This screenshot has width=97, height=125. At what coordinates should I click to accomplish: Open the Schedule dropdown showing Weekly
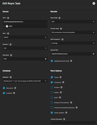tap(25, 81)
